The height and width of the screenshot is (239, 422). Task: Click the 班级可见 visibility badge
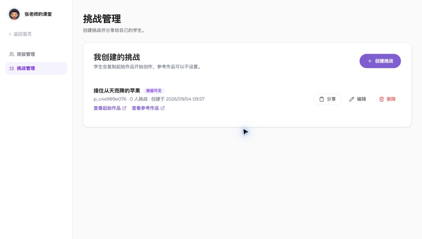pos(154,91)
